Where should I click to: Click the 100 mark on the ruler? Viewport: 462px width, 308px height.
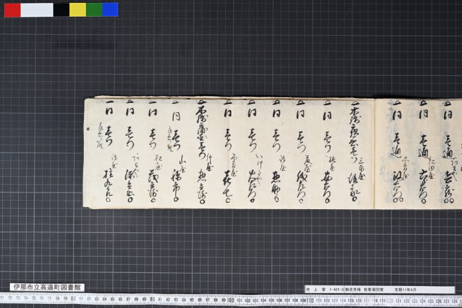click(x=230, y=300)
